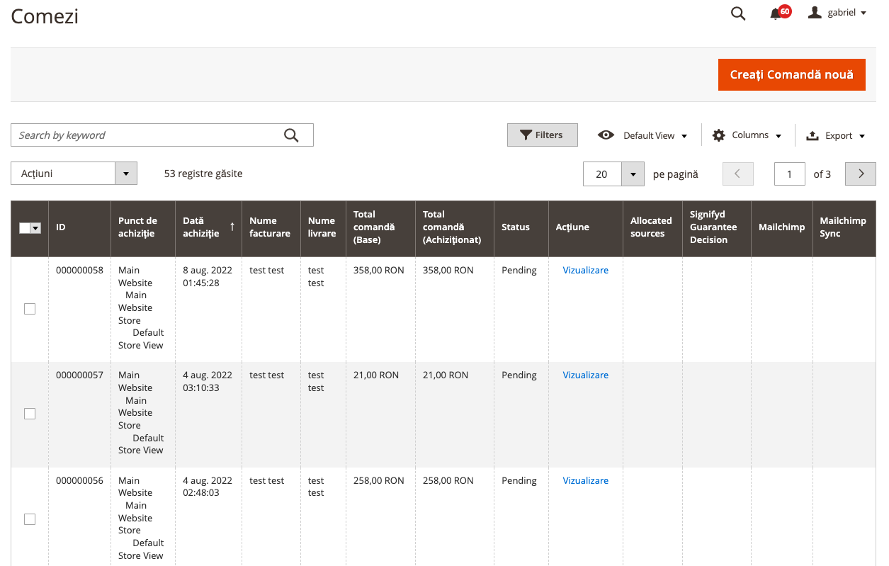This screenshot has height=566, width=889.
Task: Toggle the select-all checkbox in header
Action: click(x=25, y=227)
